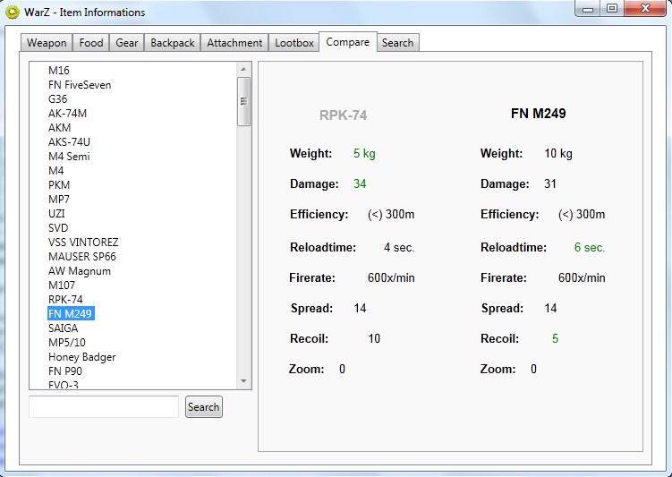Viewport: 672px width, 477px height.
Task: Open the Attachment tab
Action: click(234, 43)
